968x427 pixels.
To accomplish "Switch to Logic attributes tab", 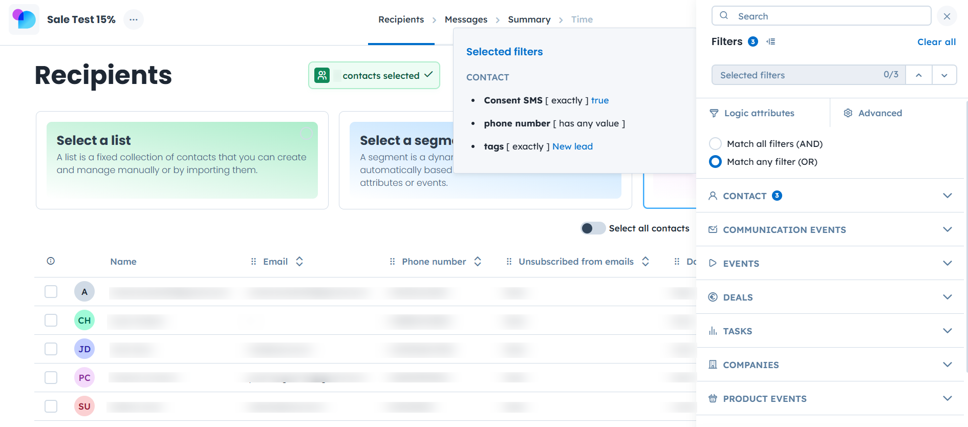I will tap(752, 113).
